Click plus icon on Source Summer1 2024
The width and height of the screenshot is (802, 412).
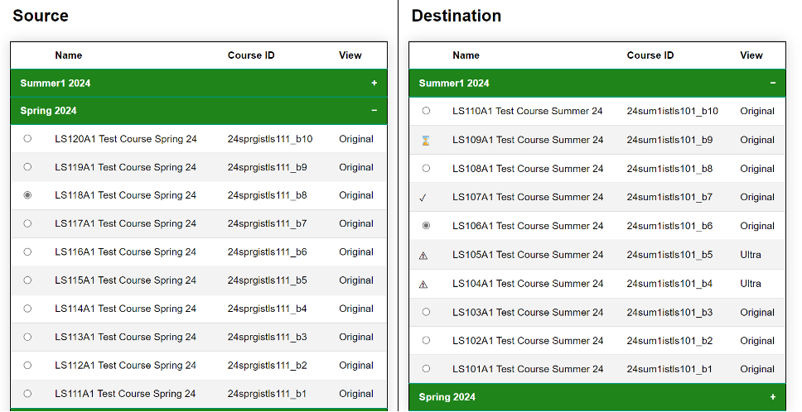[374, 83]
